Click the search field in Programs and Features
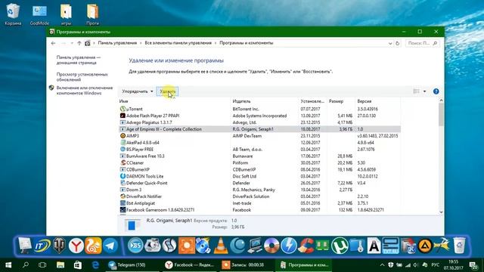The width and height of the screenshot is (484, 272). (x=422, y=43)
